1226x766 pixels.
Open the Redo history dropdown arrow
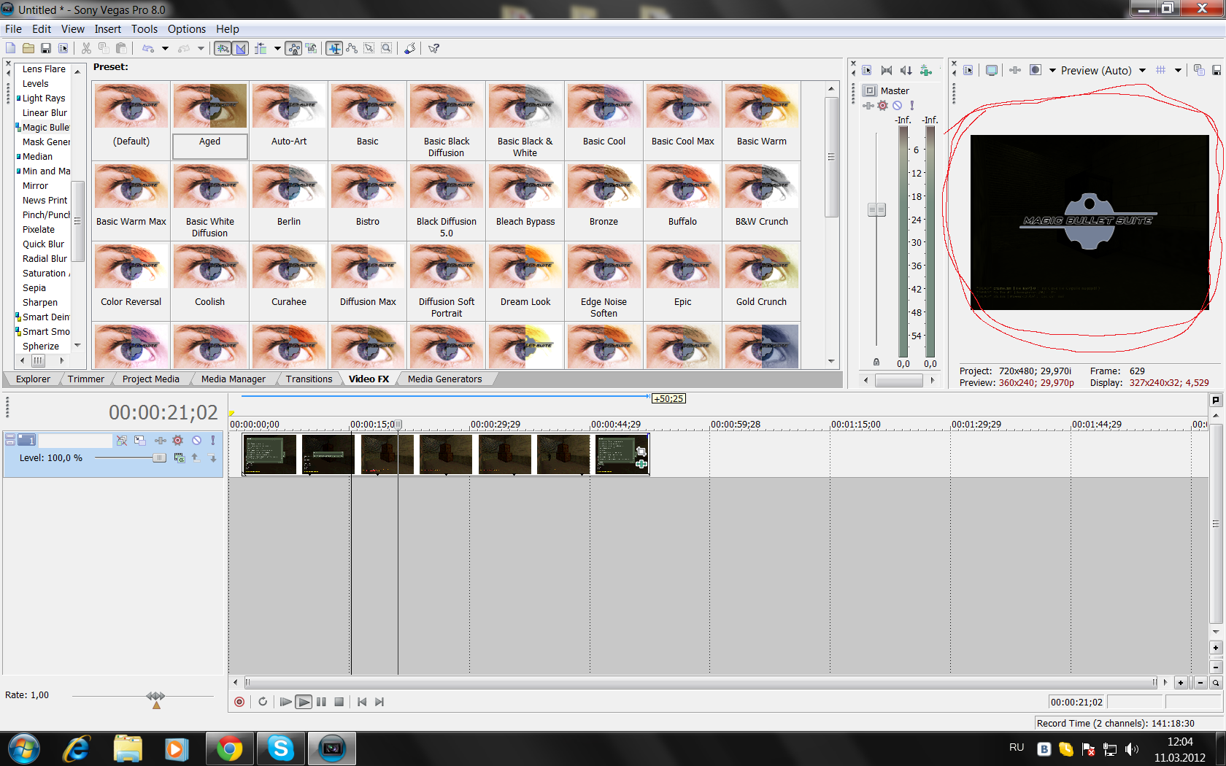pyautogui.click(x=201, y=48)
